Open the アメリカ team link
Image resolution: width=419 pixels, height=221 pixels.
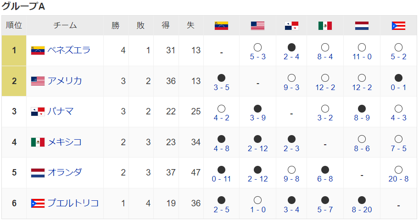click(x=65, y=81)
